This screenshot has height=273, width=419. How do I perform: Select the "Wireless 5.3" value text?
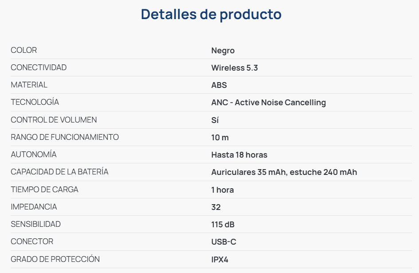click(x=235, y=68)
